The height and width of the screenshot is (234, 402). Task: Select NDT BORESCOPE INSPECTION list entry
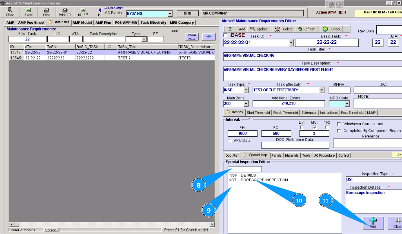click(x=258, y=180)
